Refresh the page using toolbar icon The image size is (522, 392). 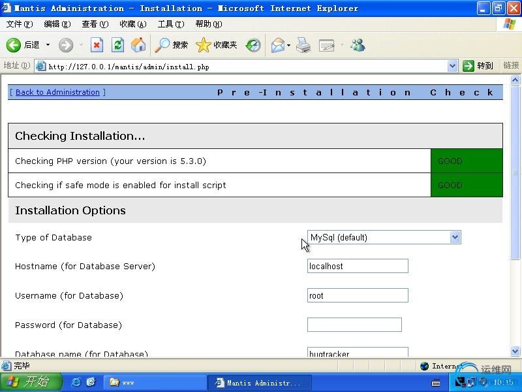click(118, 45)
